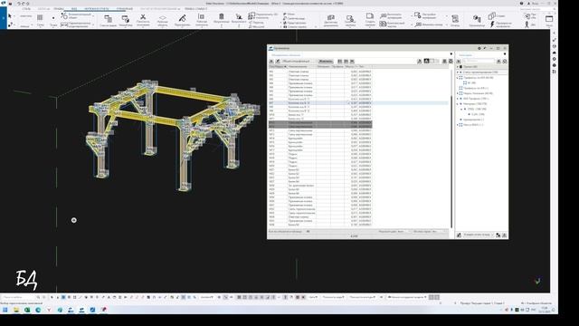Open Диспетчер документов from the ribbon

[x=330, y=20]
